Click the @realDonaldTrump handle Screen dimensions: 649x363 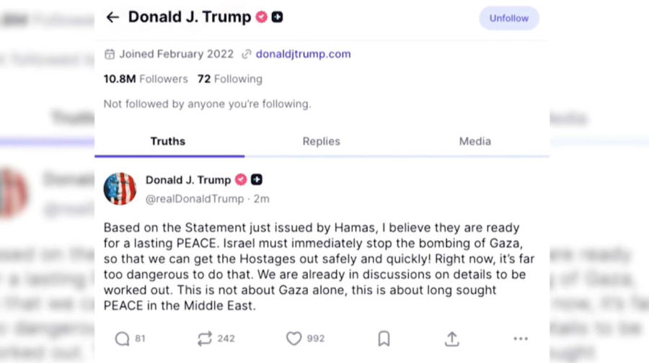(x=195, y=199)
